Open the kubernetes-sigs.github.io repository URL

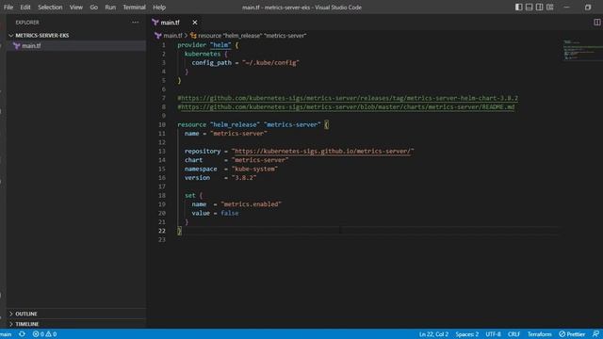(322, 151)
